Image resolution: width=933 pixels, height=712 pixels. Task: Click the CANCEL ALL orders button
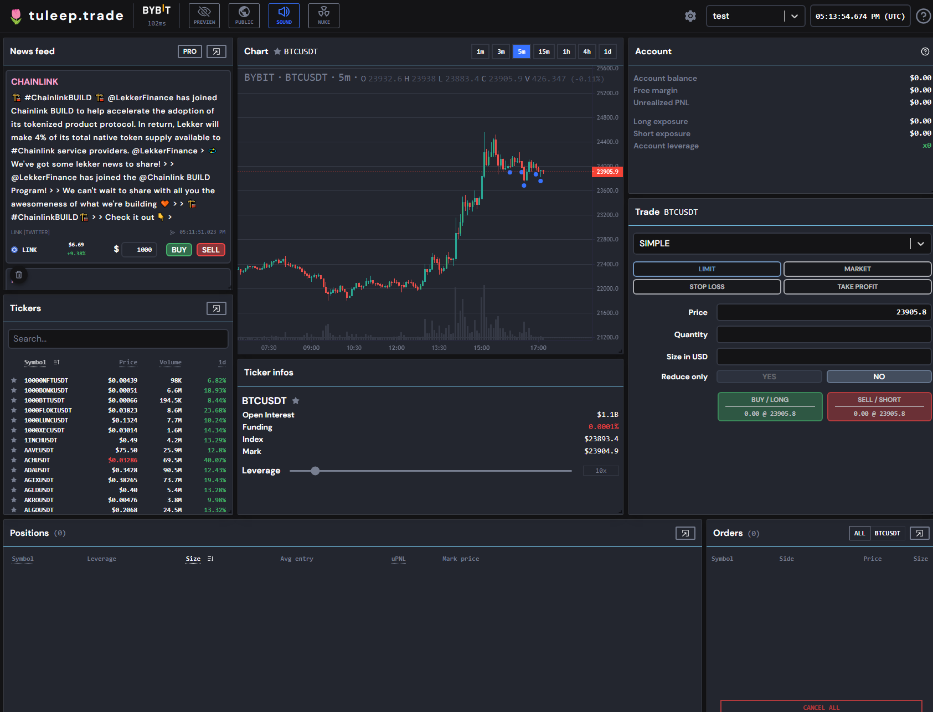click(821, 707)
